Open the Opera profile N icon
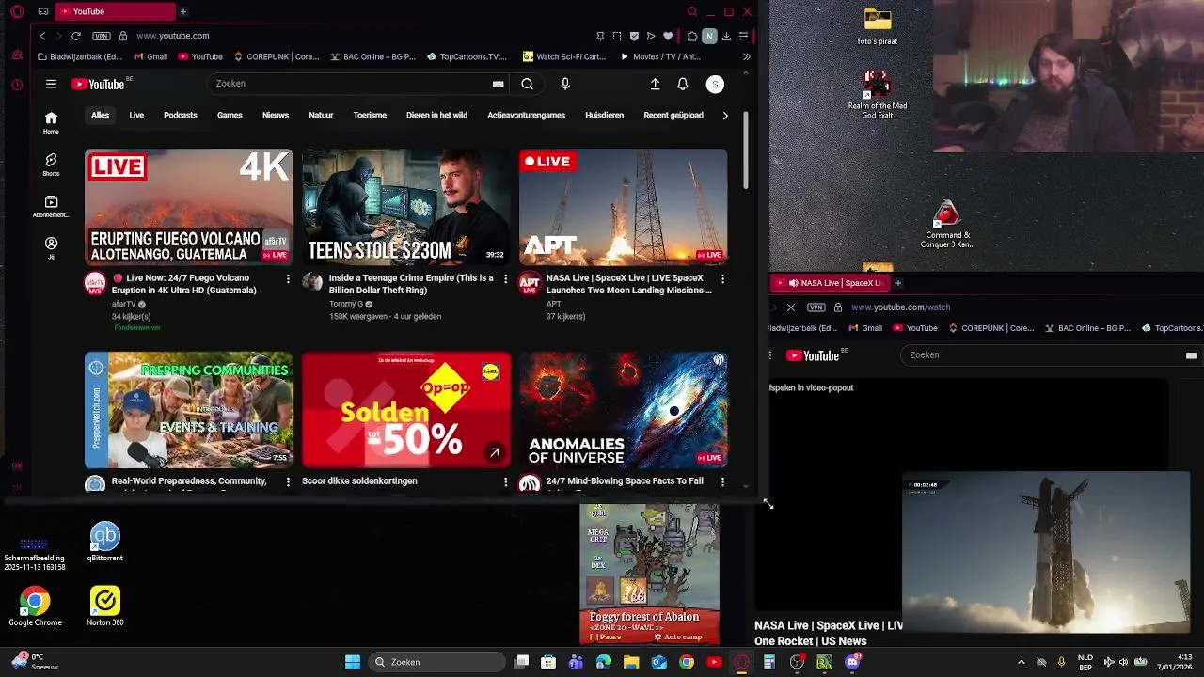The height and width of the screenshot is (677, 1204). [709, 36]
